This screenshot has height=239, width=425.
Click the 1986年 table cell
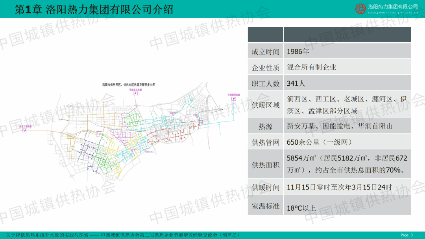click(x=298, y=51)
